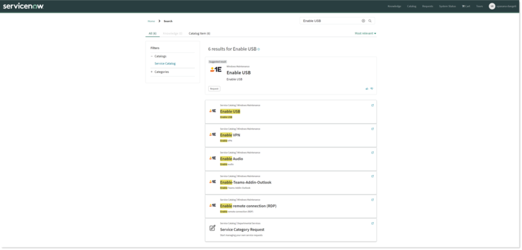The height and width of the screenshot is (250, 522).
Task: Open the Requests menu item
Action: [x=427, y=7]
